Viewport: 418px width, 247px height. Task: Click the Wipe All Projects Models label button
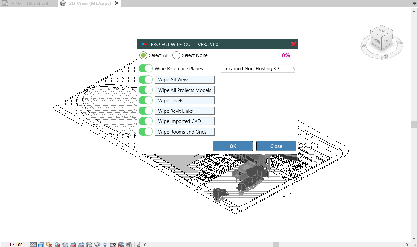[x=185, y=90]
